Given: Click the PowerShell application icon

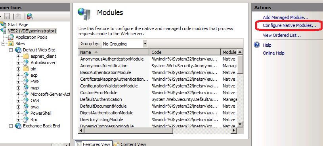Looking at the screenshot, I should pos(26,113).
